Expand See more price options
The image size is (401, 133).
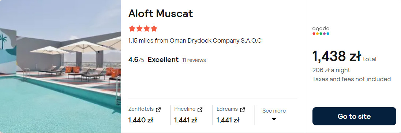point(274,115)
